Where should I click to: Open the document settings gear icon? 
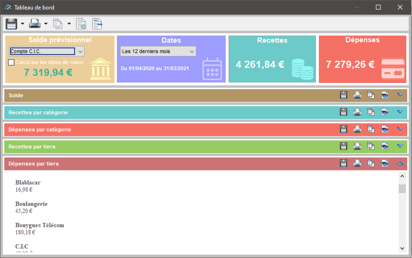point(81,23)
